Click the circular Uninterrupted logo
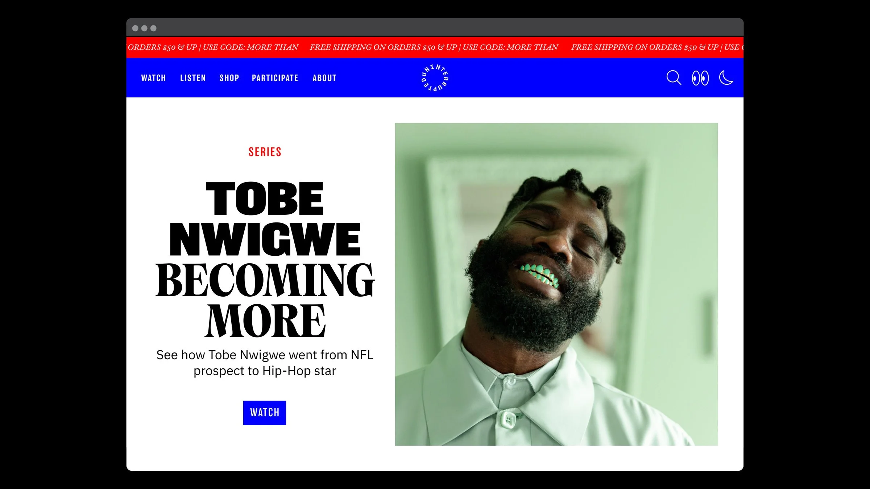This screenshot has width=870, height=489. point(435,78)
